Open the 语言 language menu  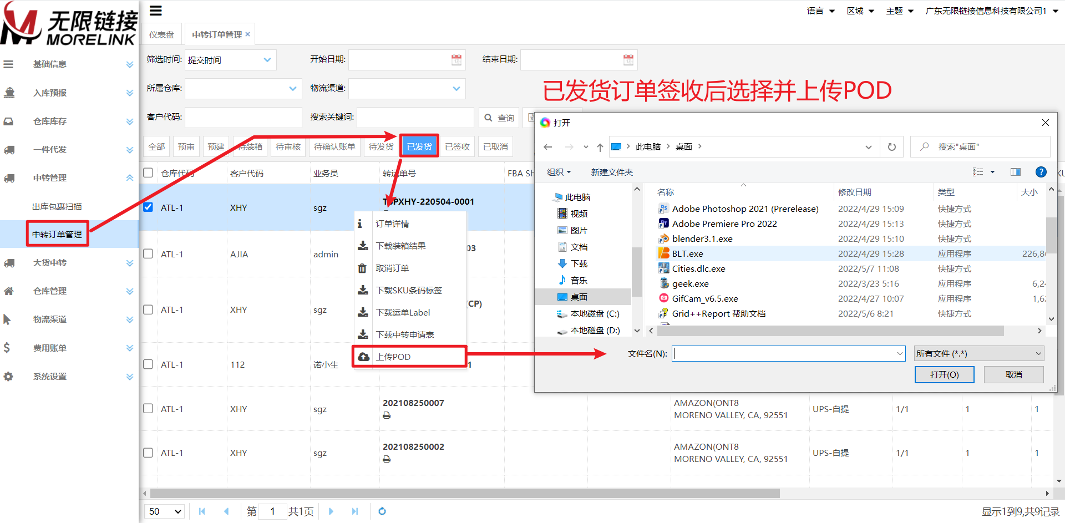pyautogui.click(x=821, y=11)
